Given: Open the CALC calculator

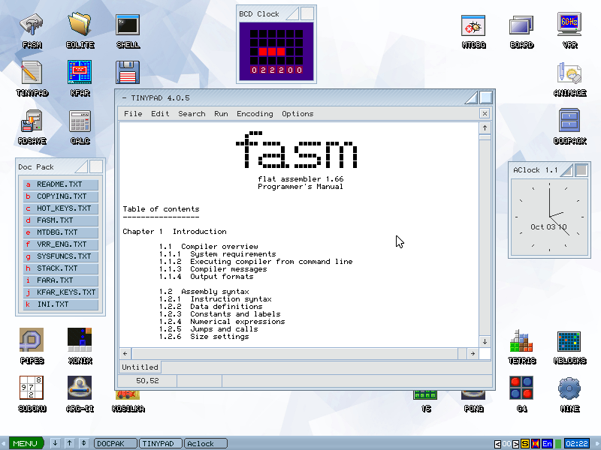Looking at the screenshot, I should (x=80, y=122).
